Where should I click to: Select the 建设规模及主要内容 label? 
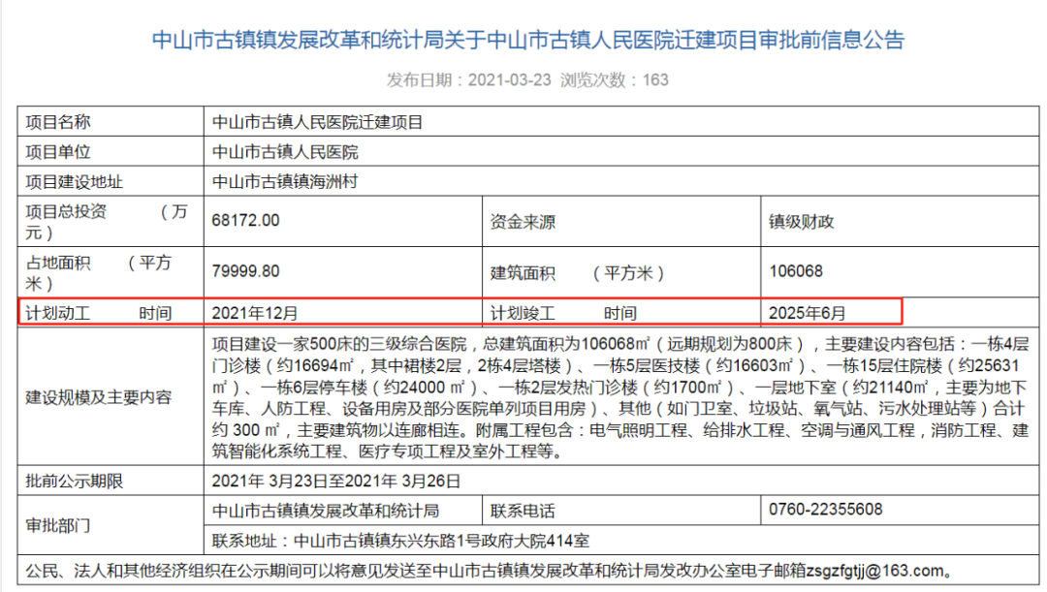point(99,398)
